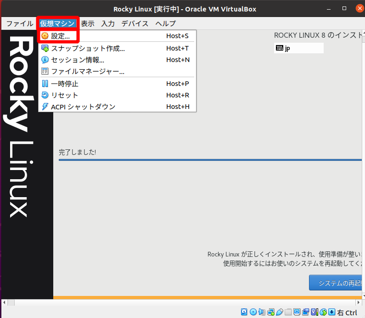Open the ヘルプ menu
Viewport: 365px width, 318px height.
165,23
